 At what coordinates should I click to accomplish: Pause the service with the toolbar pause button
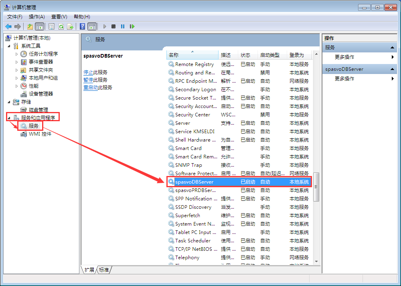123,26
